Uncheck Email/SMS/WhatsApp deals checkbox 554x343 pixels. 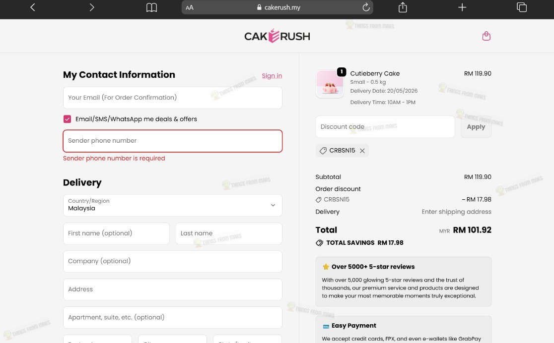(x=67, y=119)
